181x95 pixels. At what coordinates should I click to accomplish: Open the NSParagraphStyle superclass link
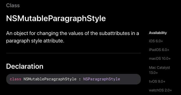pos(102,79)
